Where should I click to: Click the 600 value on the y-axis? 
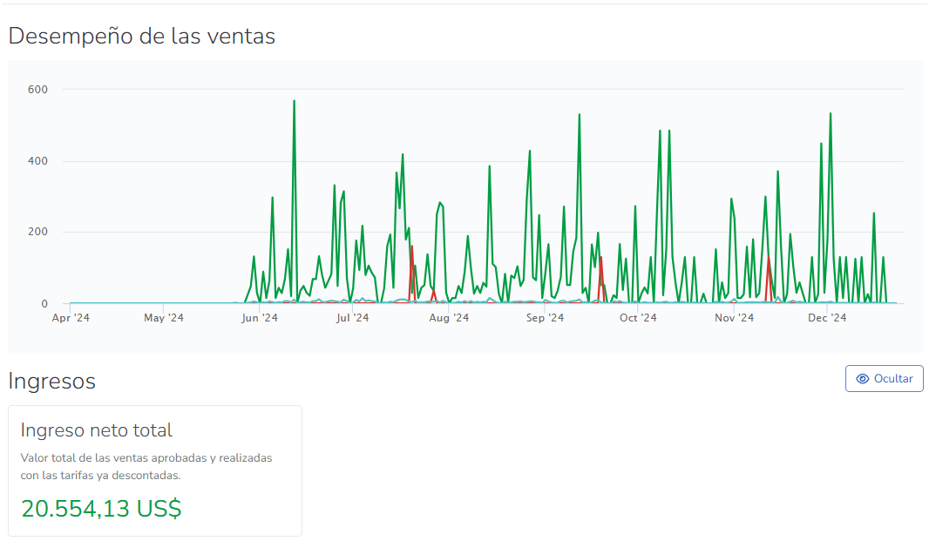(37, 90)
